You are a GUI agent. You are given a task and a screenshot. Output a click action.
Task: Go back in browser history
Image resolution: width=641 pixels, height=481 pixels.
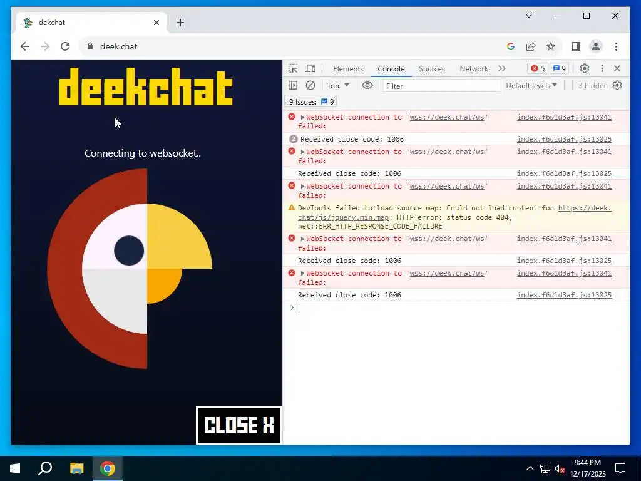tap(25, 46)
